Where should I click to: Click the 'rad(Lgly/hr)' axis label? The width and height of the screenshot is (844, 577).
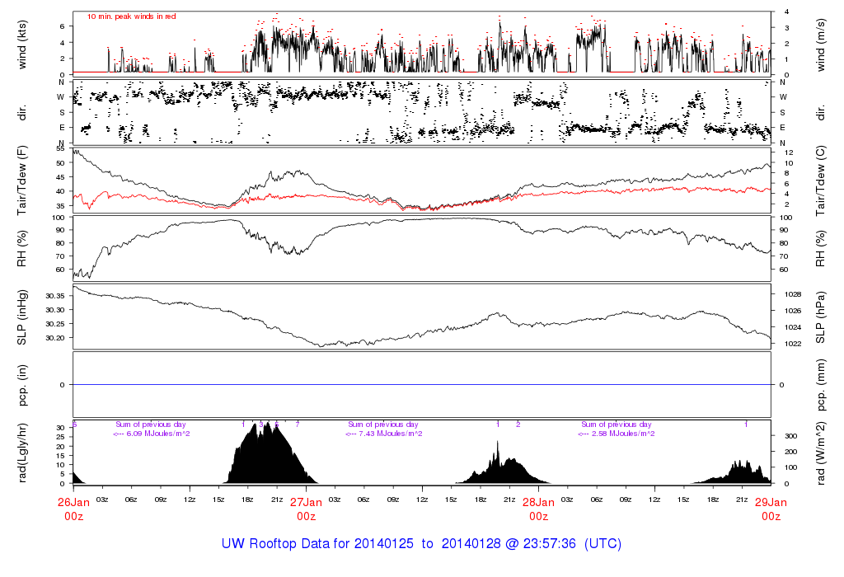[x=22, y=453]
